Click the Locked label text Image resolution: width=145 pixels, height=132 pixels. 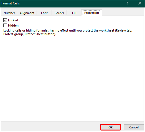pyautogui.click(x=13, y=20)
